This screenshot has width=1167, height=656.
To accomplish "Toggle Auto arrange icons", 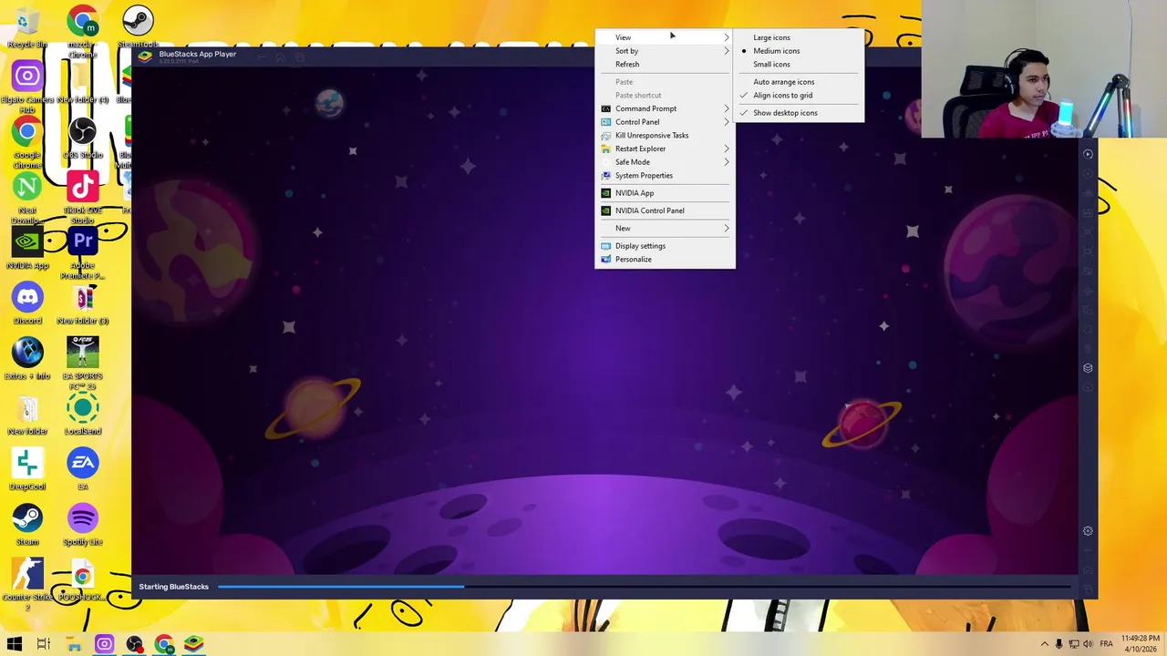I will click(798, 82).
